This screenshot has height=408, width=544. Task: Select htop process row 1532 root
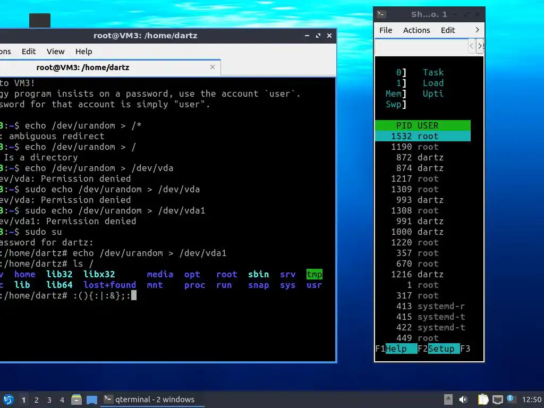pyautogui.click(x=422, y=136)
